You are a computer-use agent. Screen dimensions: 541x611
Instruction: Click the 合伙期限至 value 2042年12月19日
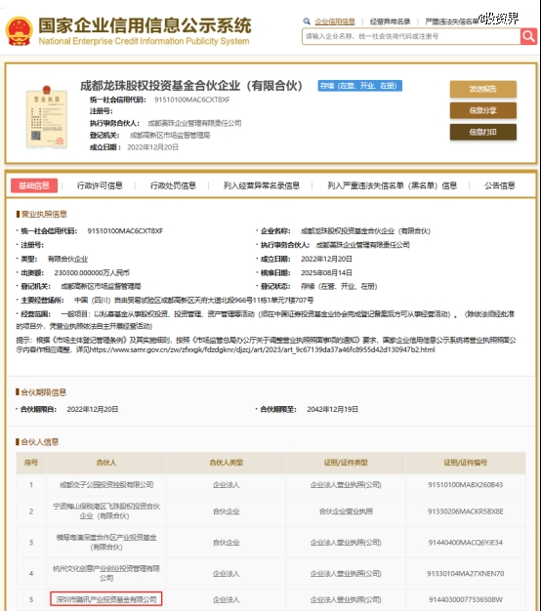tap(332, 409)
